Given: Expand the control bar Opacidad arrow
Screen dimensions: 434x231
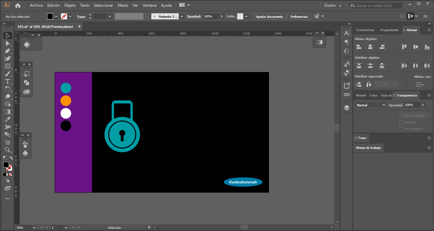Looking at the screenshot, I should click(x=222, y=16).
